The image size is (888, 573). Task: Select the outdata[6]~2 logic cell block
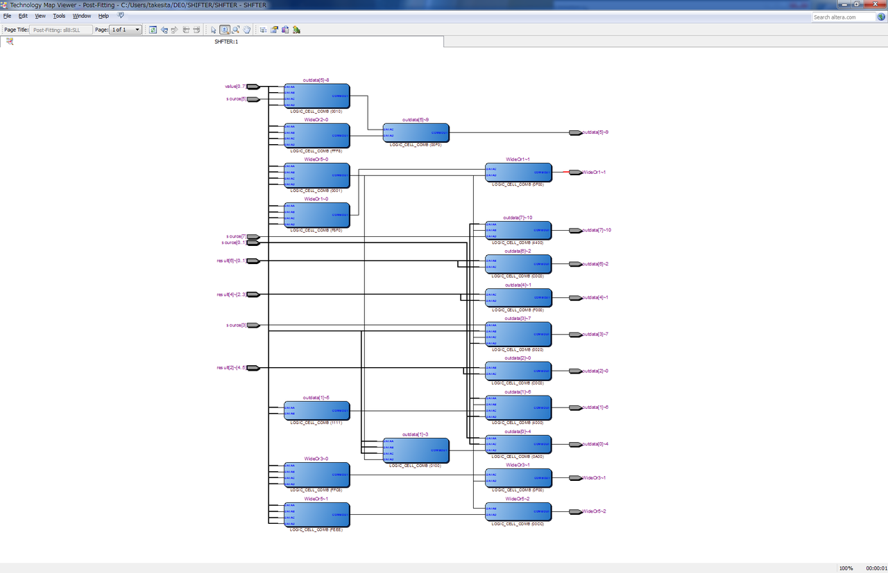518,264
